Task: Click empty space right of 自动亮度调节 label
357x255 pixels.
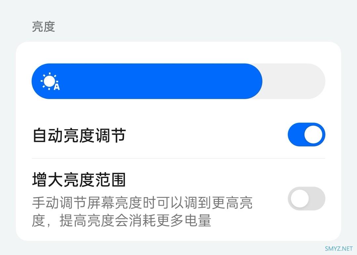Action: pos(205,135)
